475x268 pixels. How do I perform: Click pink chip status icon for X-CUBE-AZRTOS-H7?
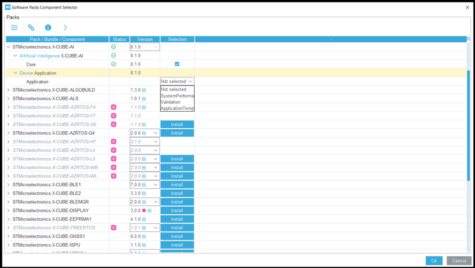(x=114, y=142)
